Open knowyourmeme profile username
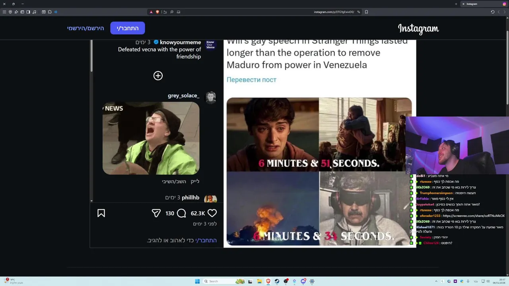This screenshot has width=509, height=286. click(180, 42)
